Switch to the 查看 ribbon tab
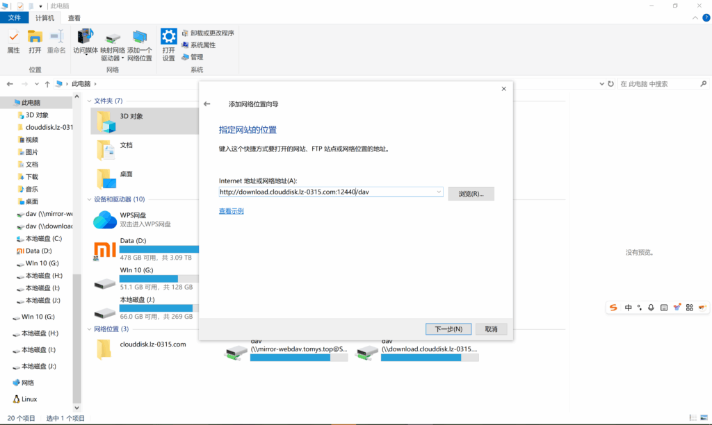This screenshot has height=425, width=712. (x=74, y=18)
